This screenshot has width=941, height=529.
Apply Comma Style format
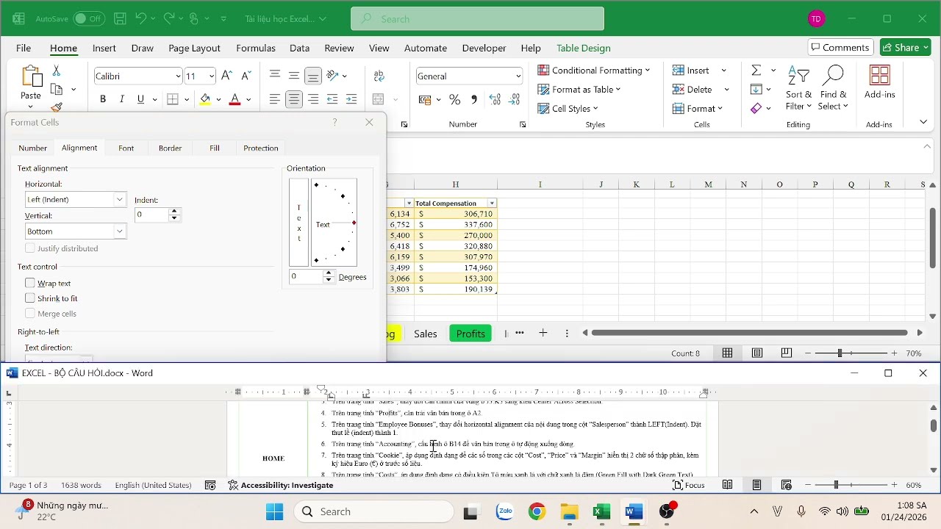click(474, 99)
